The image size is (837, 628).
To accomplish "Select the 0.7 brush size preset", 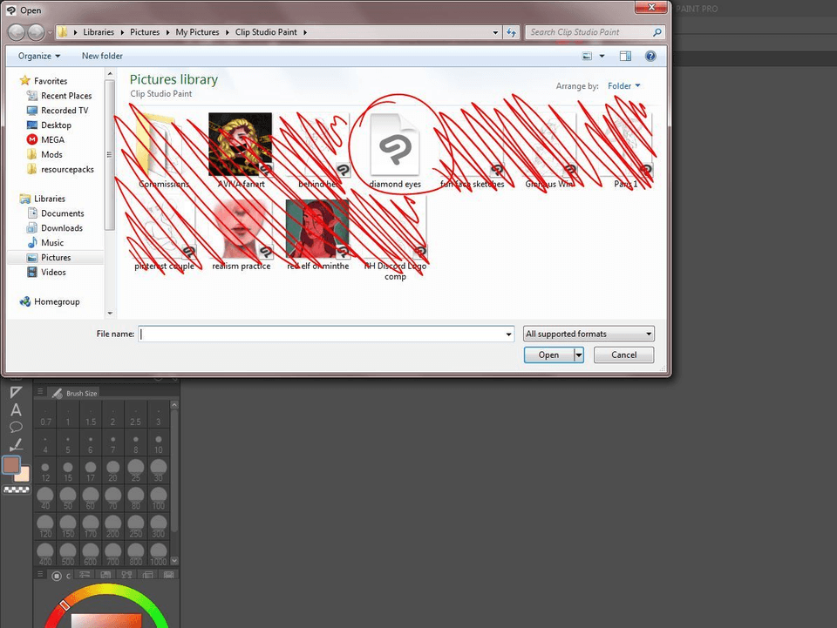I will pos(44,418).
